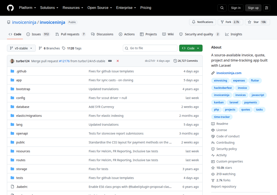This screenshot has height=195, width=277.
Task: Open Security and quality tab
Action: (199, 34)
